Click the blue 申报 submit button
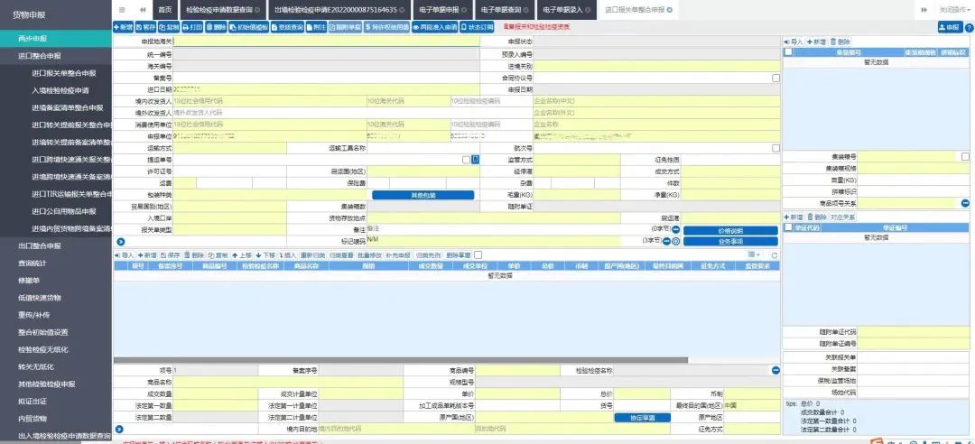The height and width of the screenshot is (444, 975). pyautogui.click(x=949, y=27)
